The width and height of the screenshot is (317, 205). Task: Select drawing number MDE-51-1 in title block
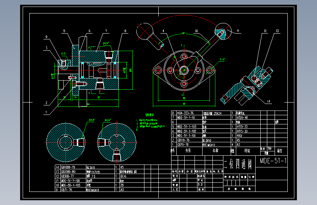273,161
